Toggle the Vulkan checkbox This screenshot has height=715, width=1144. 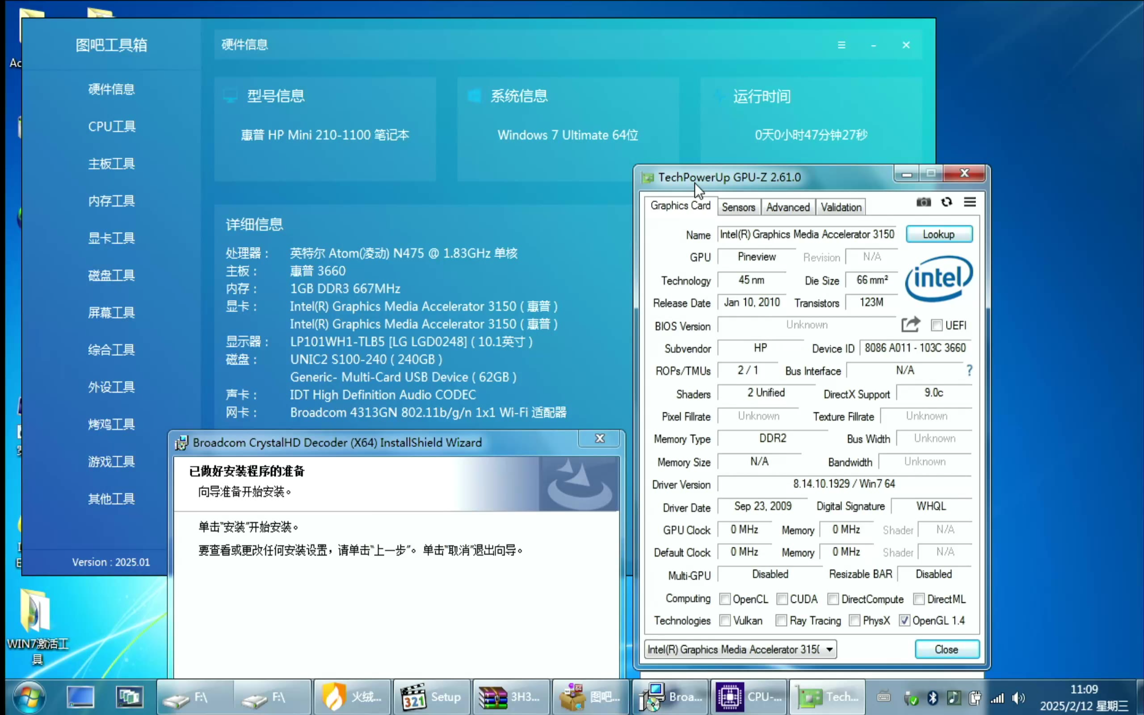click(725, 621)
